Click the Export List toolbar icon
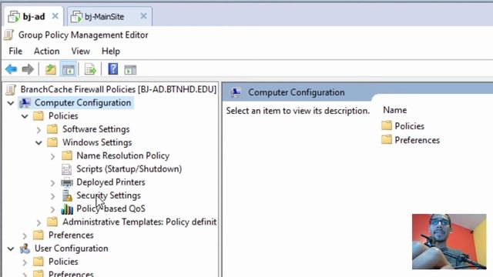The image size is (493, 277). coord(90,69)
